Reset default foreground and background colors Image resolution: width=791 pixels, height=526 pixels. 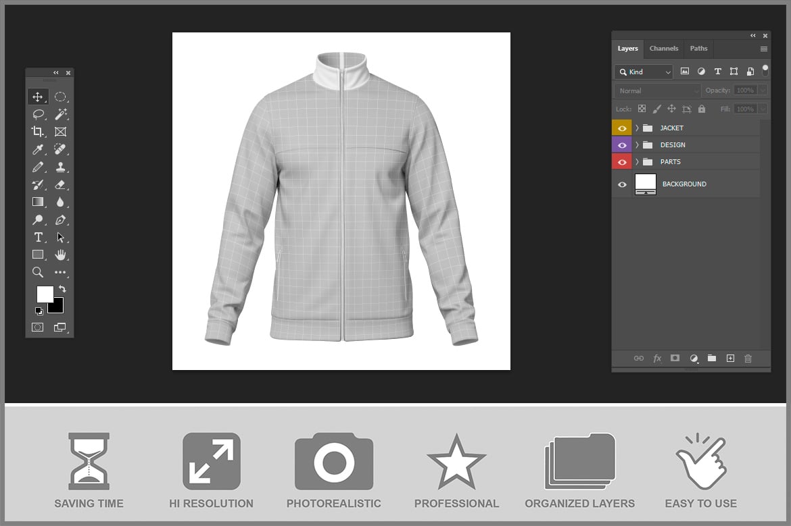click(x=39, y=311)
